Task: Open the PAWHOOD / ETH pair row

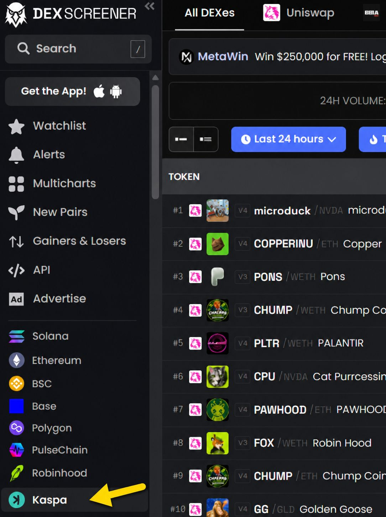Action: (x=274, y=410)
